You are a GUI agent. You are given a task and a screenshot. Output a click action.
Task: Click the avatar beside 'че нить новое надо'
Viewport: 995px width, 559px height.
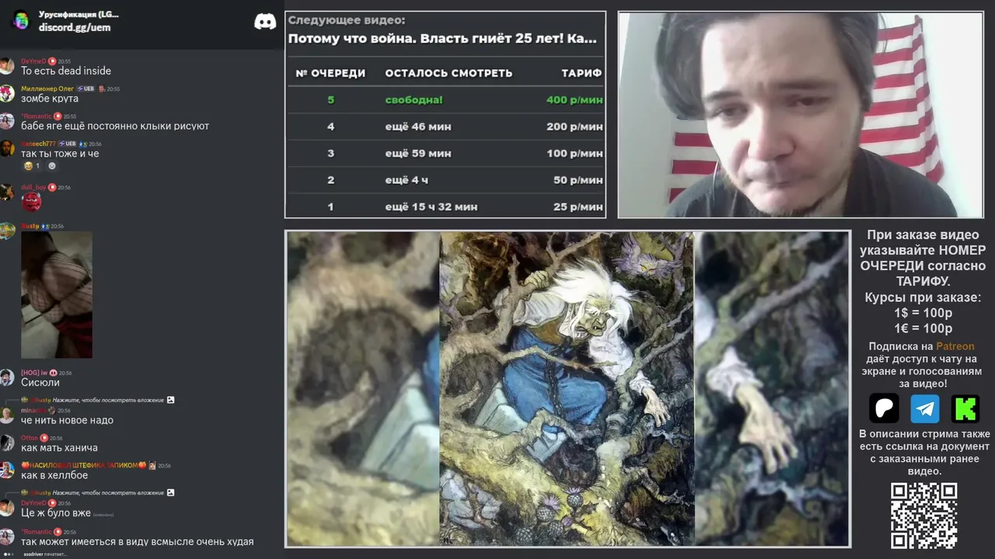[6, 415]
